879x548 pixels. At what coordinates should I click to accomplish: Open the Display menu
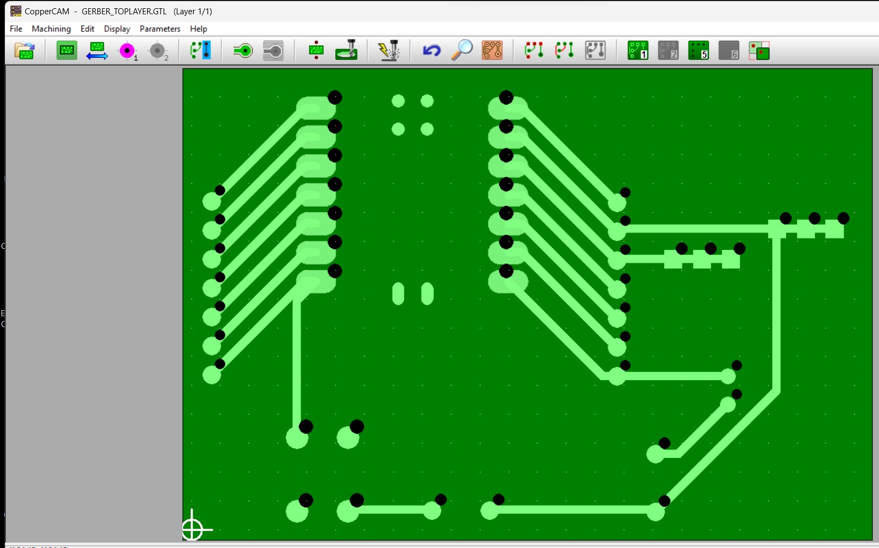(117, 29)
